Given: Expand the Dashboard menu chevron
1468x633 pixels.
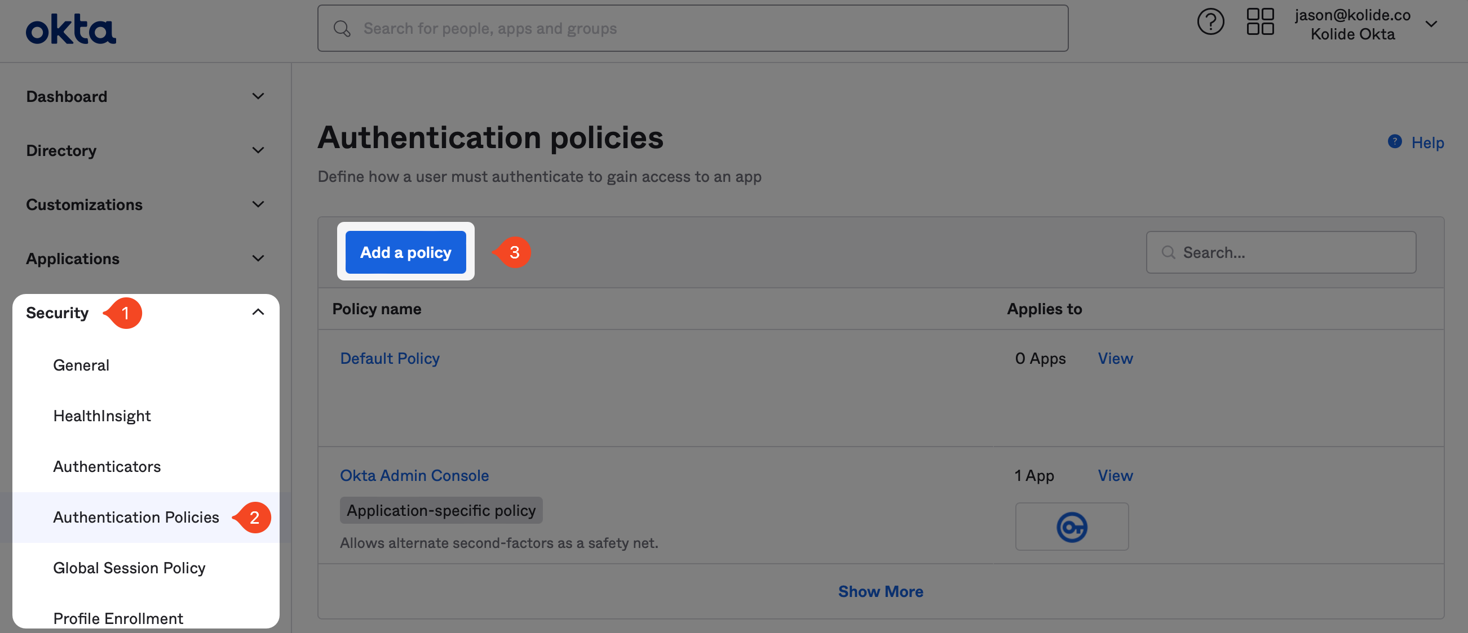Looking at the screenshot, I should click(x=258, y=96).
